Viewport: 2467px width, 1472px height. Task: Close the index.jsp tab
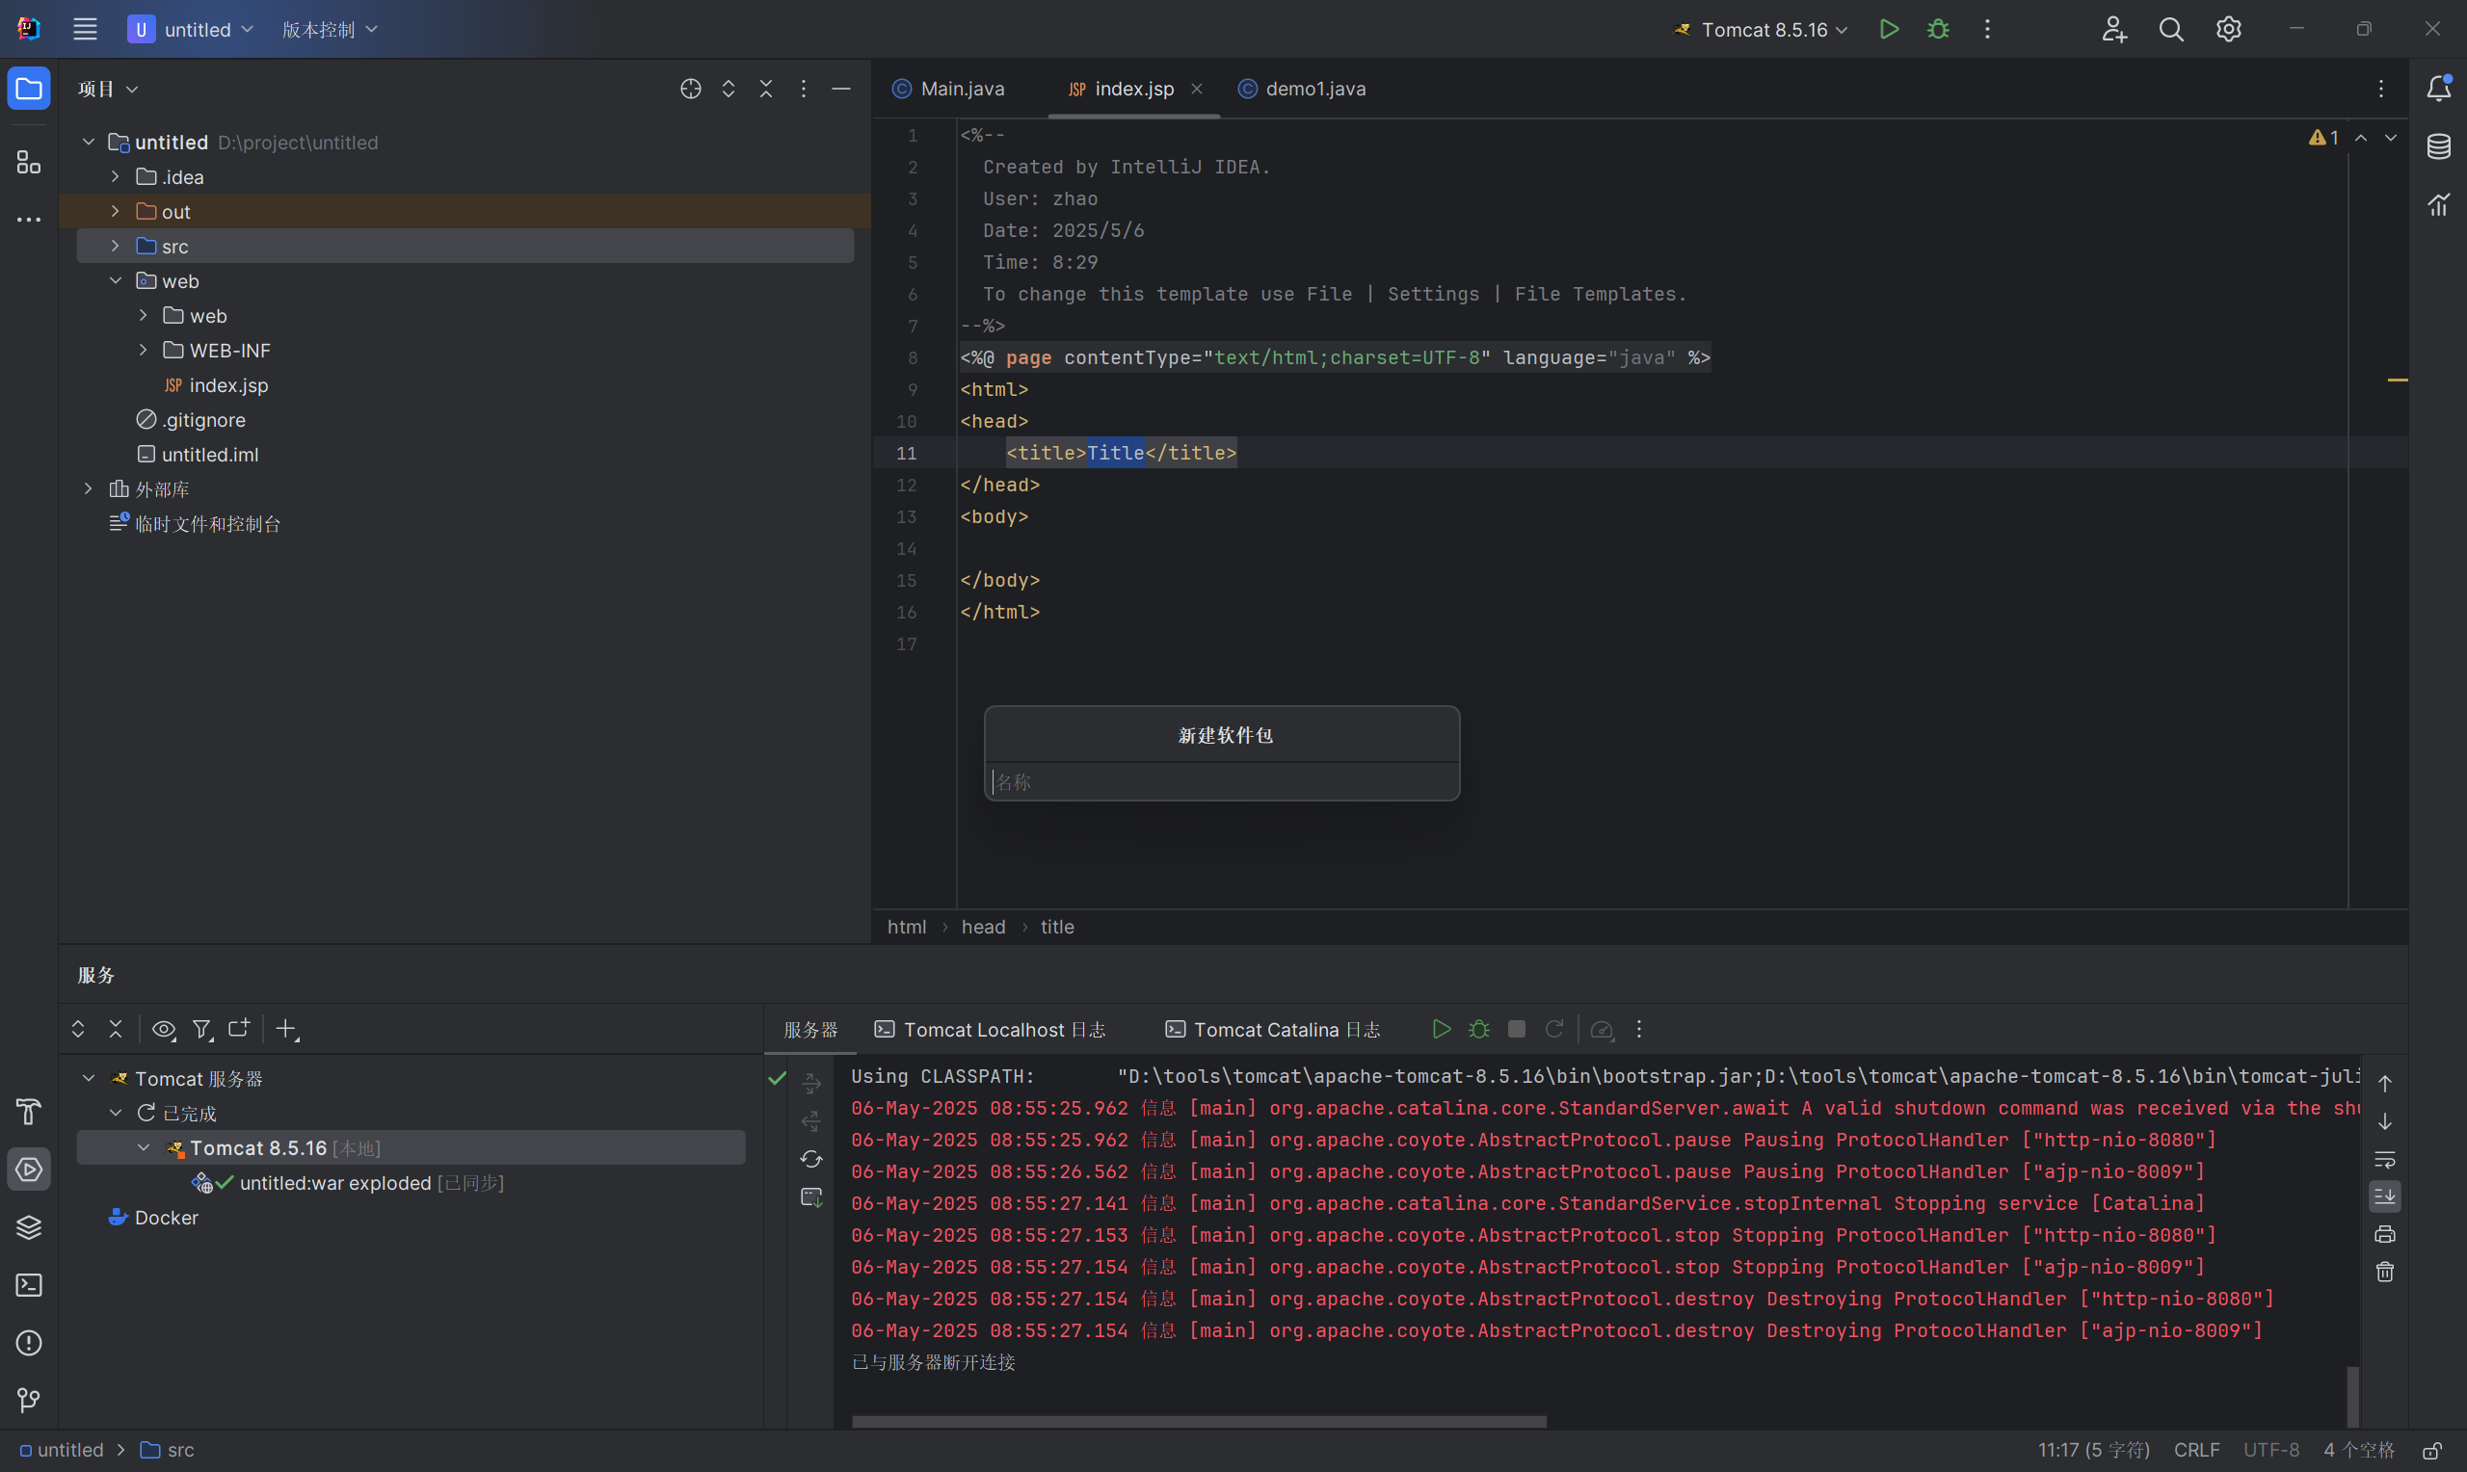(1196, 89)
